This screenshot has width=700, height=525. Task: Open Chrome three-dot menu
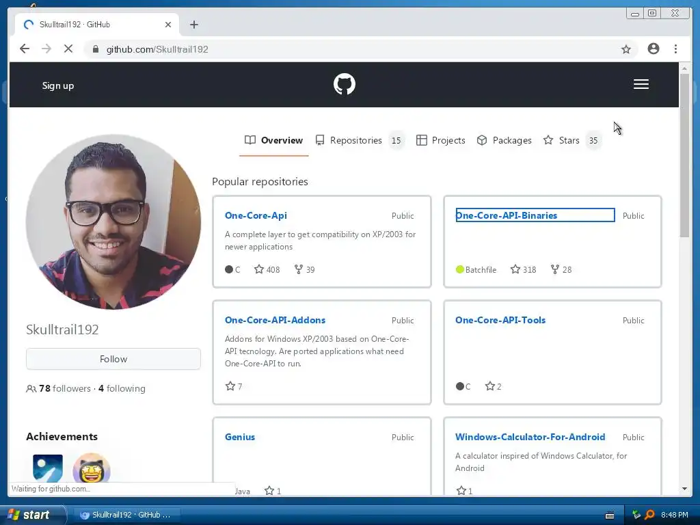point(675,49)
